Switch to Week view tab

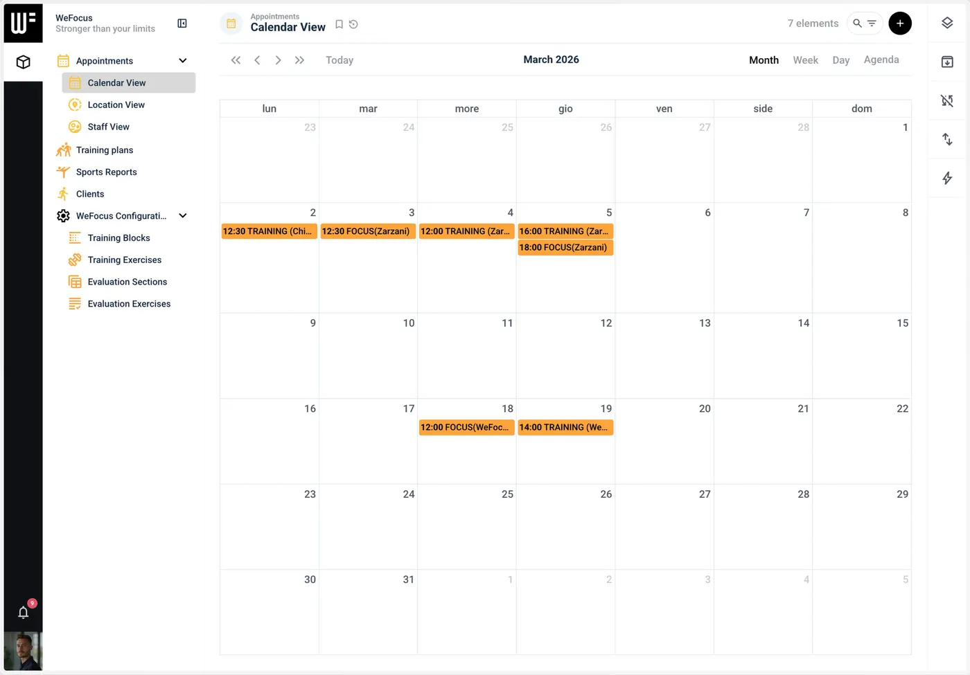pos(805,60)
